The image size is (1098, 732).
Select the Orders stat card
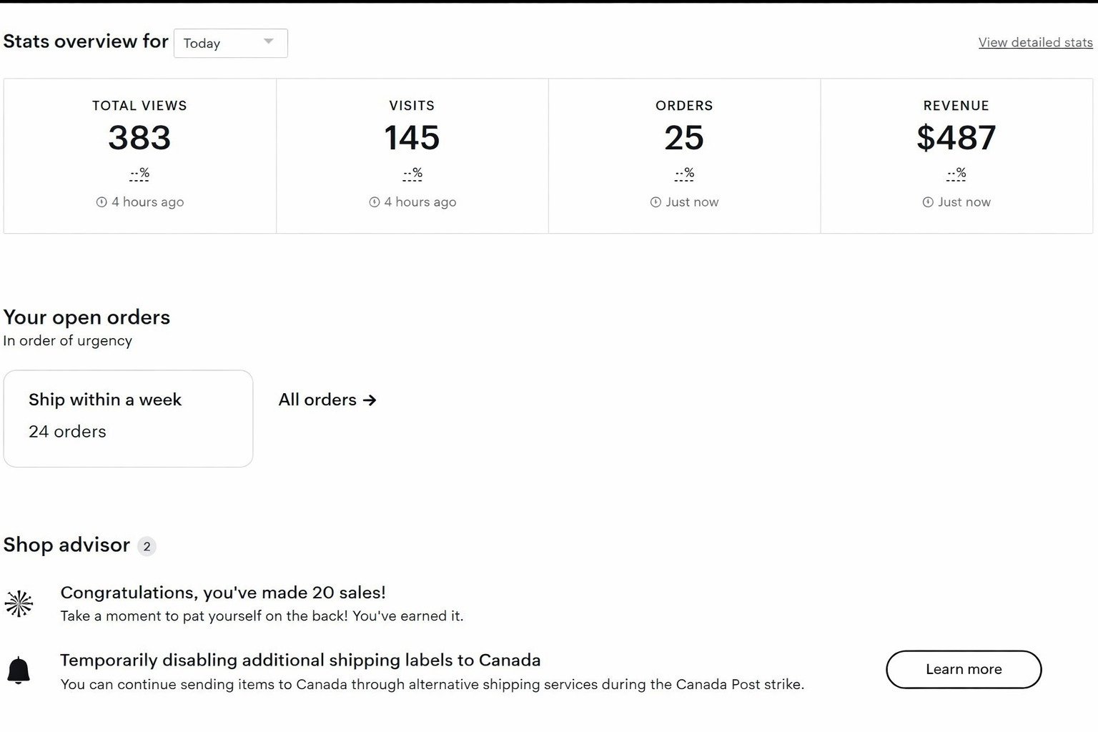(x=684, y=155)
